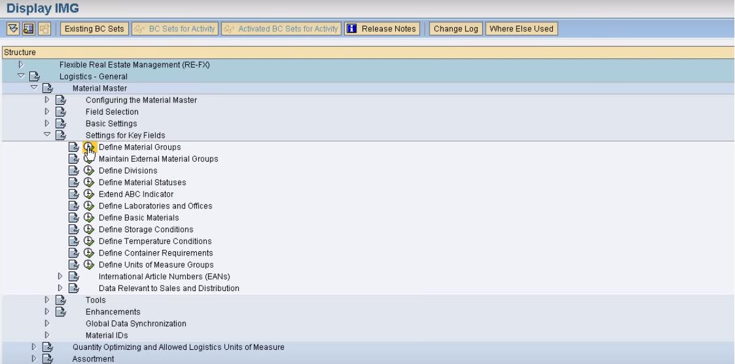Open the Change Log

point(455,28)
